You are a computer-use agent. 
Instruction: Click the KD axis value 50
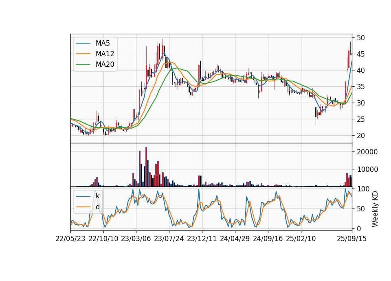tap(360, 209)
